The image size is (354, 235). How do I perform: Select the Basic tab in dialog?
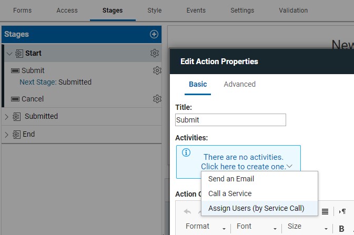[x=198, y=84]
